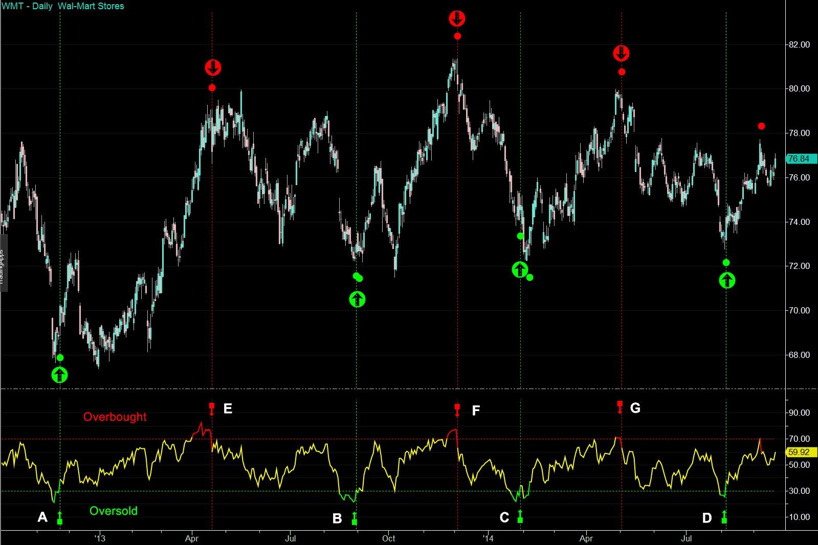Viewport: 818px width, 545px height.
Task: Select the 72.00 price axis label
Action: (799, 266)
